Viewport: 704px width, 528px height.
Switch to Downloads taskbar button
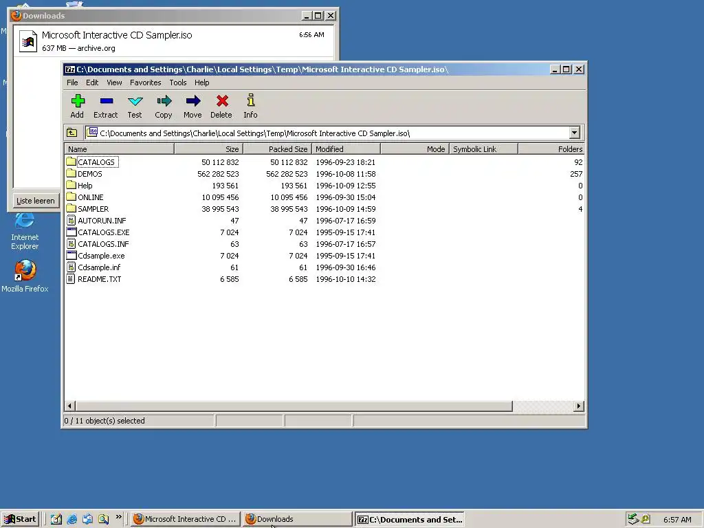[297, 519]
